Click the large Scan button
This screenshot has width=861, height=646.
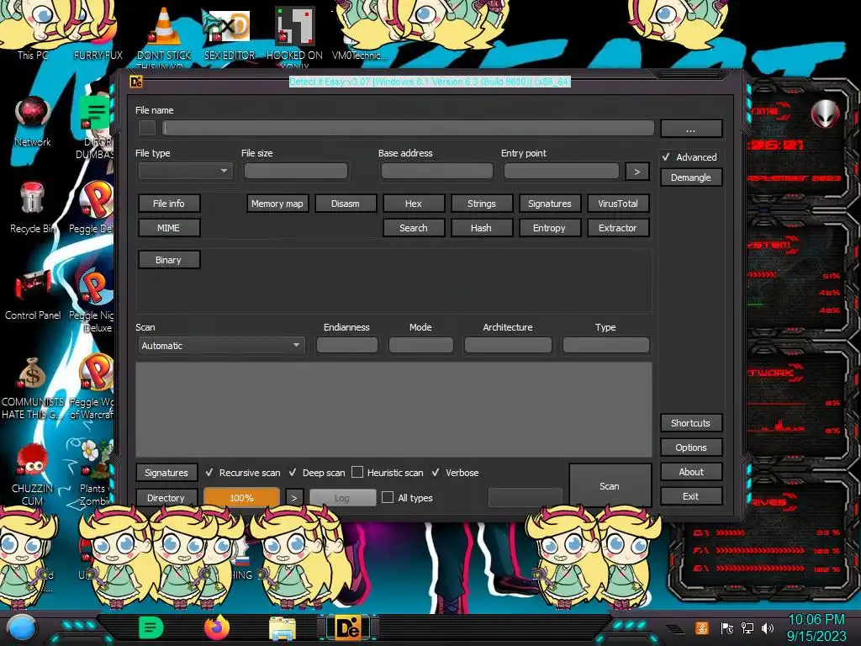(610, 485)
